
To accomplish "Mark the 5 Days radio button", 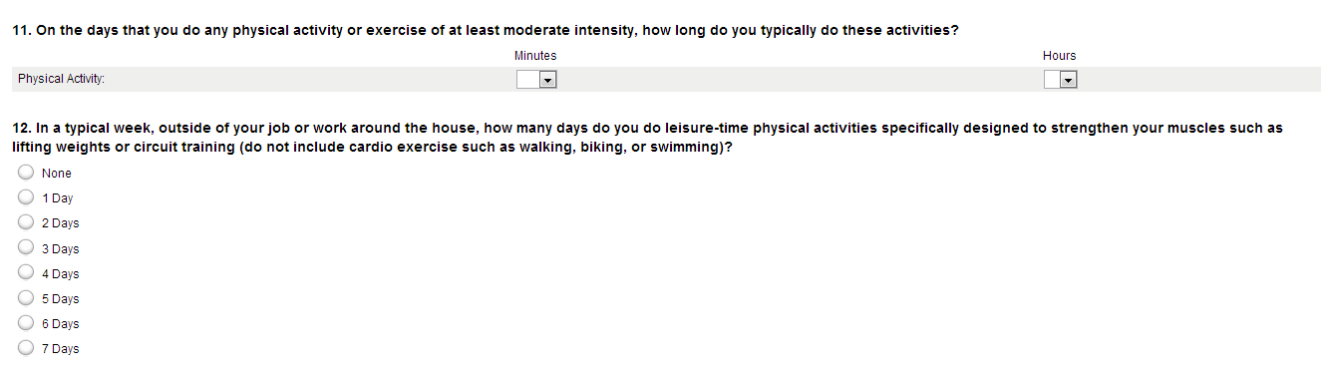I will pos(26,297).
